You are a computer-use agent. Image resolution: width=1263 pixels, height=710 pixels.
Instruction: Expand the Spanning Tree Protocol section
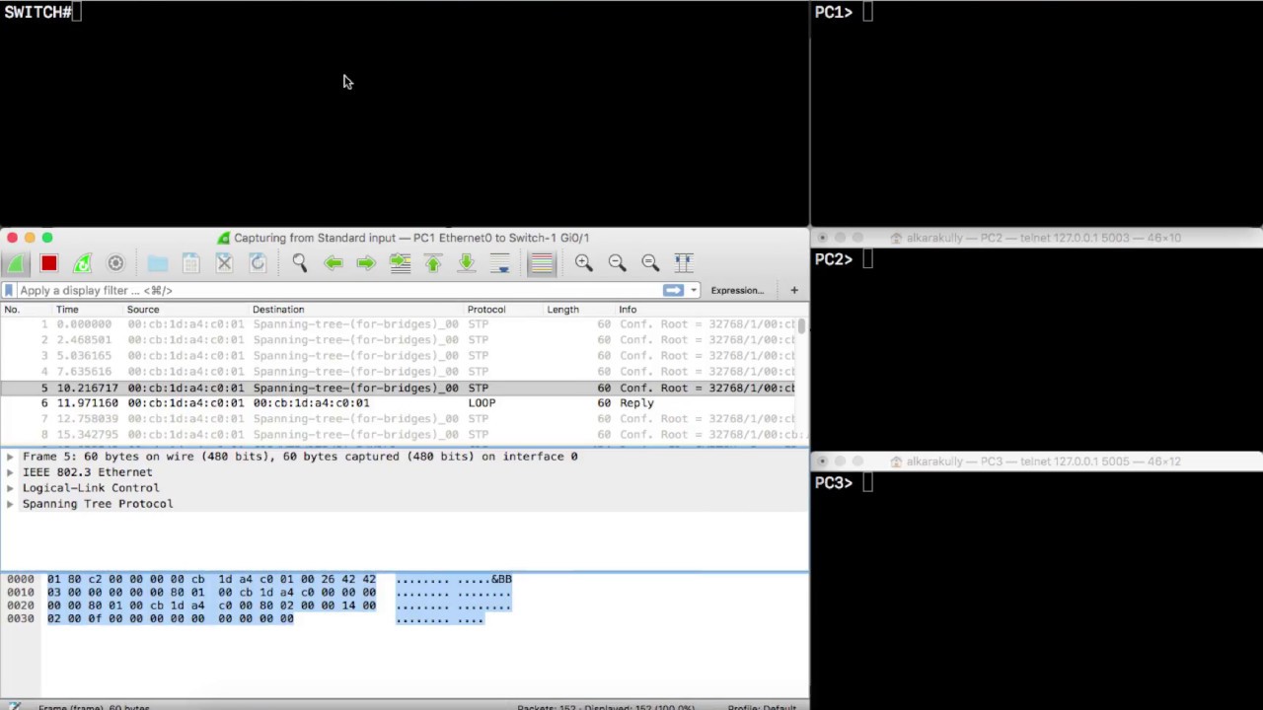[x=10, y=504]
